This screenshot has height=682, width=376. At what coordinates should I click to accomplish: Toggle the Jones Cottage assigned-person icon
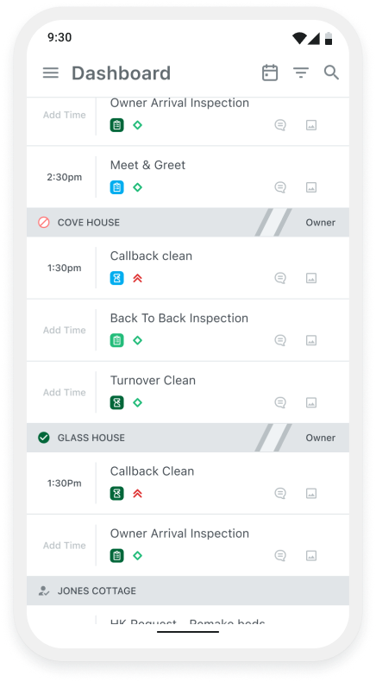tap(43, 590)
